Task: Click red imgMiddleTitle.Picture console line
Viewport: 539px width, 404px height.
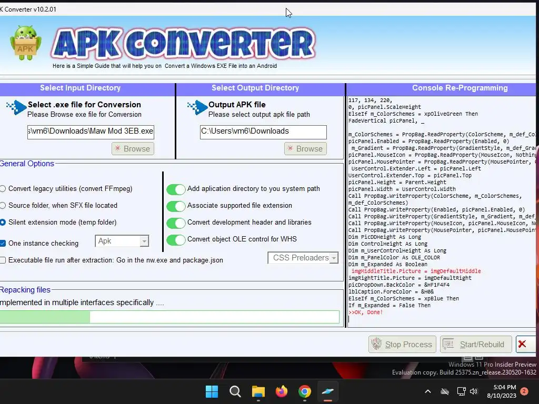Action: [x=416, y=271]
